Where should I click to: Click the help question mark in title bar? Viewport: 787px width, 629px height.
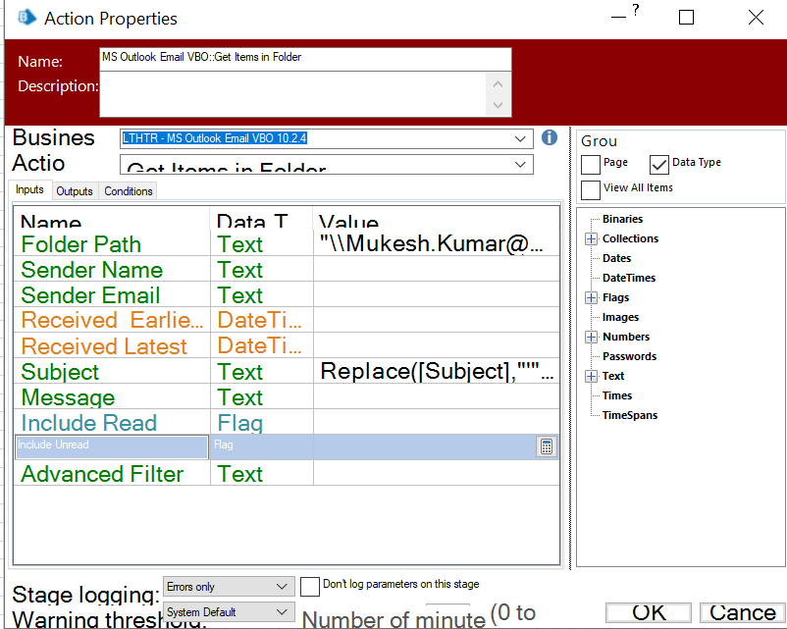click(x=635, y=11)
